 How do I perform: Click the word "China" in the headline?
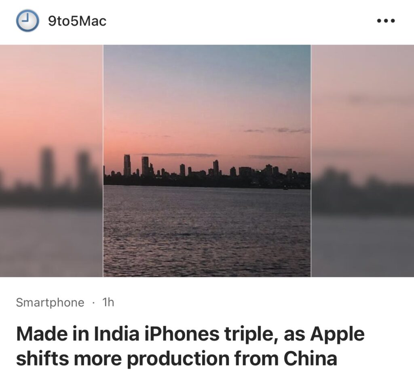tap(310, 358)
